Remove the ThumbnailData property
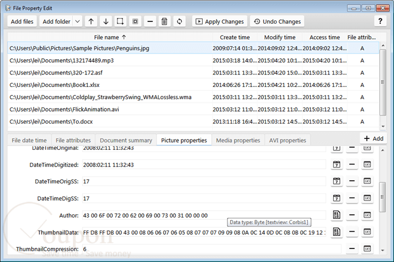Screen dimensions: 394x262 click(x=352, y=232)
